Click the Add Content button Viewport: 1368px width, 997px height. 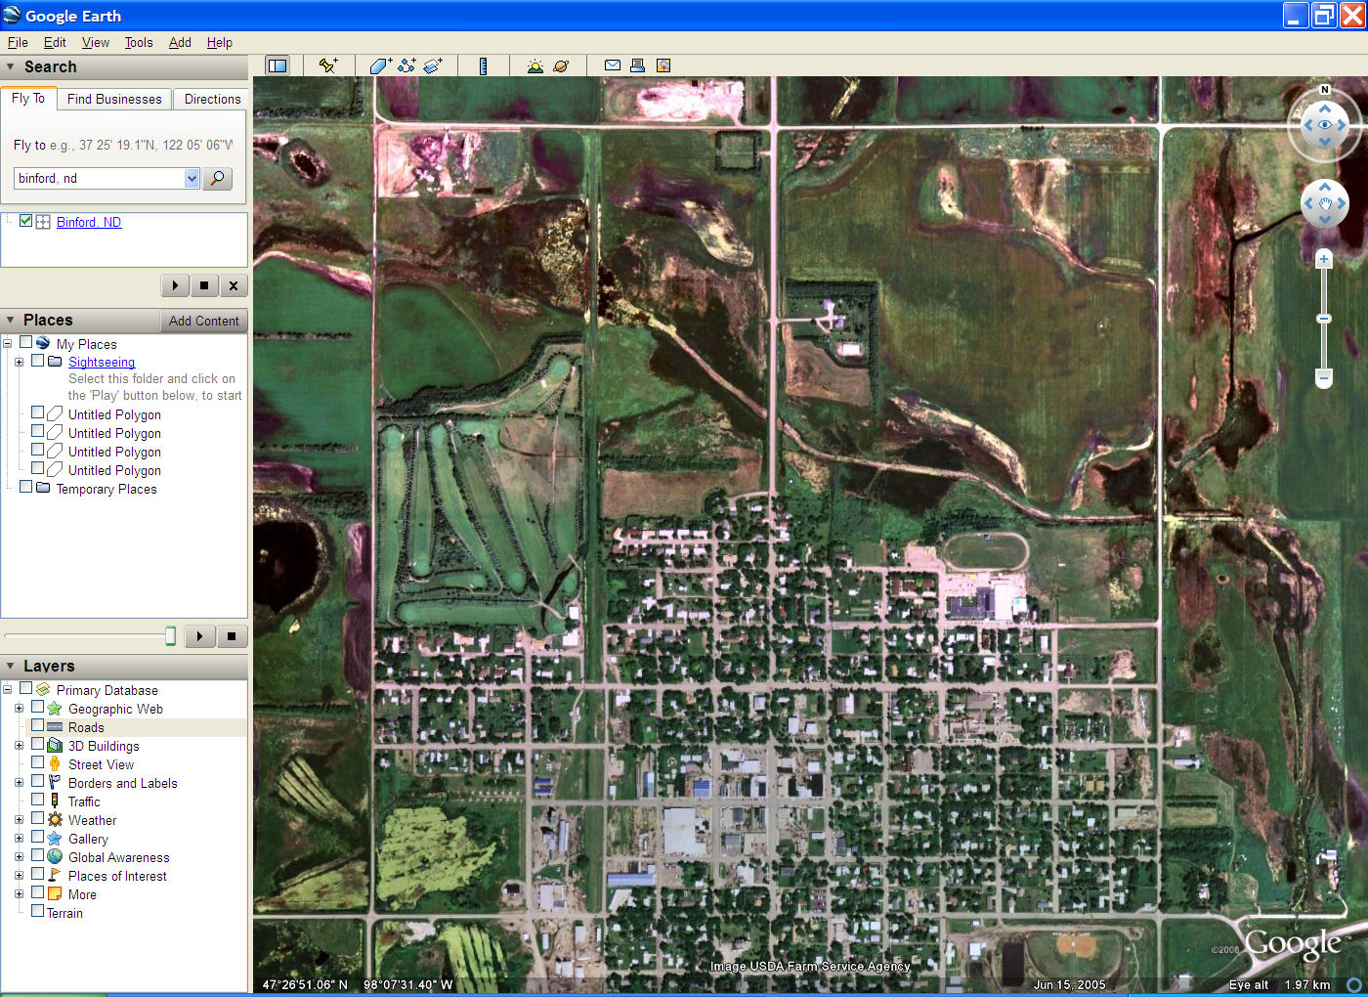(203, 321)
